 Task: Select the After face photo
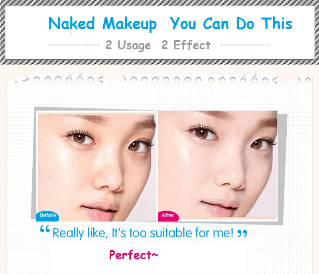217,164
